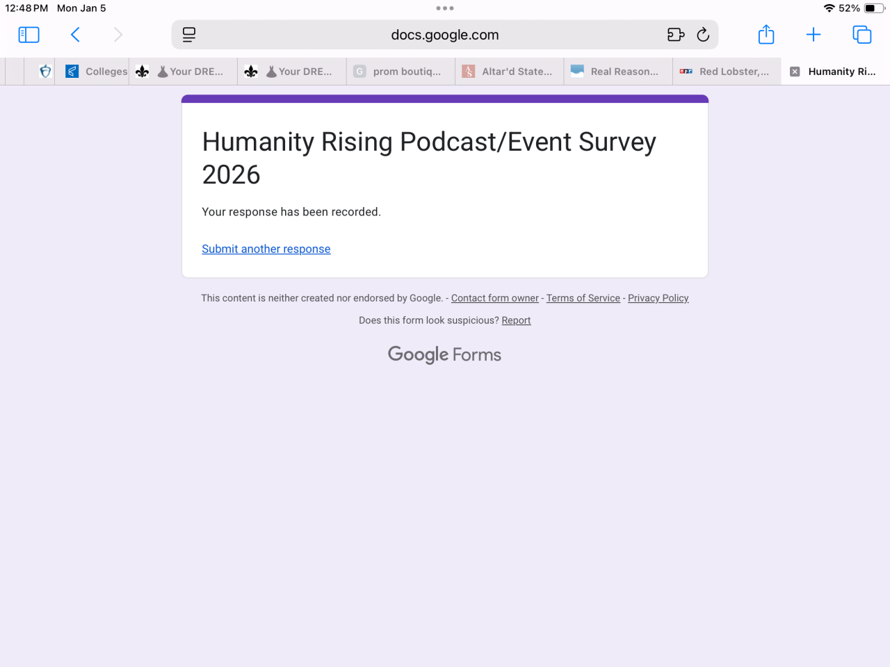Switch to the Colleges tab
890x667 pixels.
[97, 72]
